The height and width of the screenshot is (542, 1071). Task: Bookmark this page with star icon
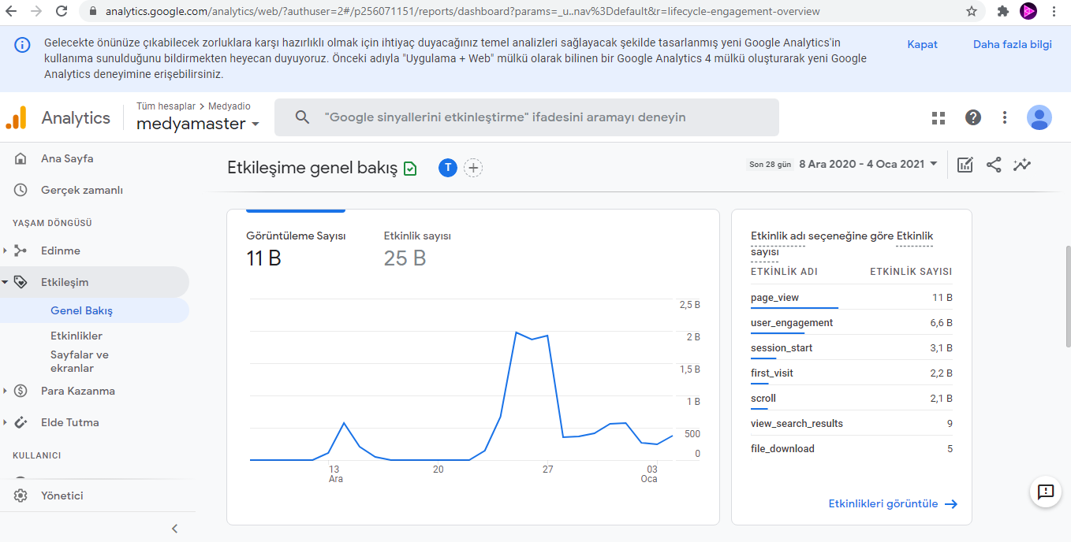pyautogui.click(x=972, y=11)
